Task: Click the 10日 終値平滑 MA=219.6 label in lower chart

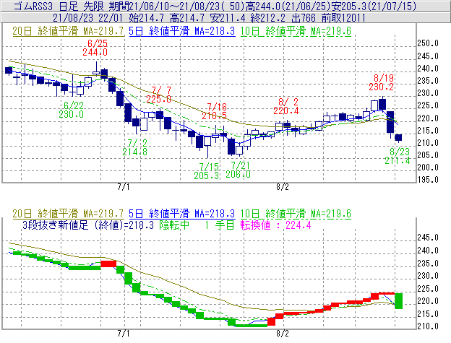Action: coord(296,214)
